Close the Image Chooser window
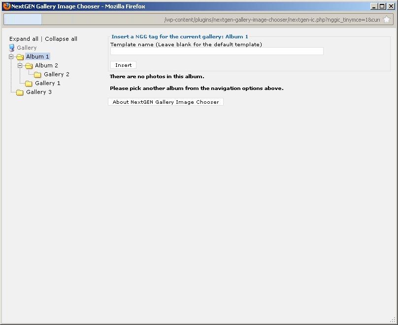 [391, 6]
